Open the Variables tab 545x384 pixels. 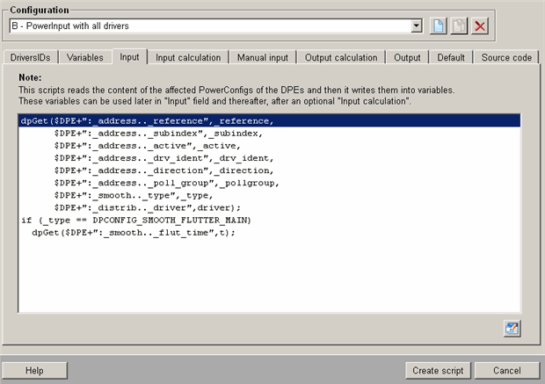pyautogui.click(x=85, y=58)
